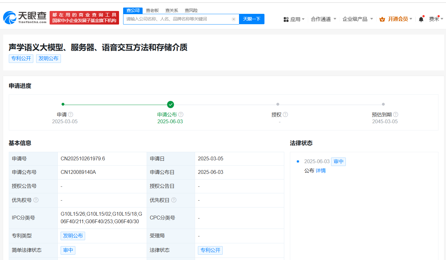Click the CPC分类号 label cell

[171, 218]
